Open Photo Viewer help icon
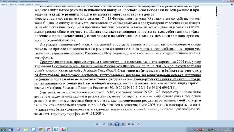The height and width of the screenshot is (132, 234). coord(232,4)
